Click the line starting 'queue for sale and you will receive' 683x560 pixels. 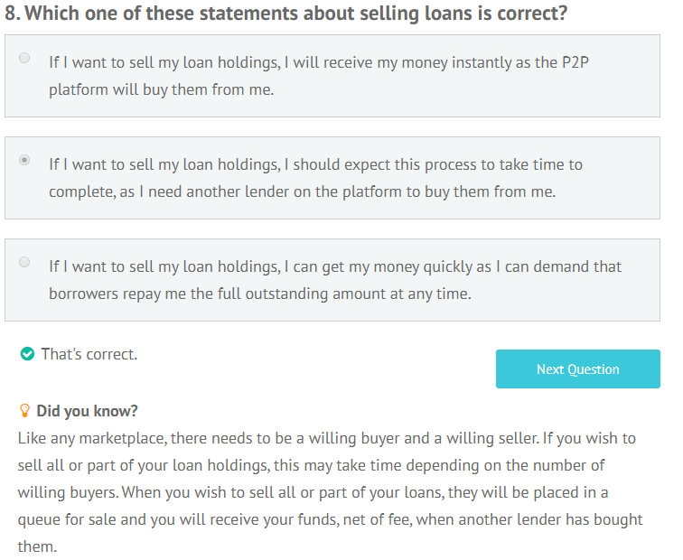pyautogui.click(x=330, y=519)
